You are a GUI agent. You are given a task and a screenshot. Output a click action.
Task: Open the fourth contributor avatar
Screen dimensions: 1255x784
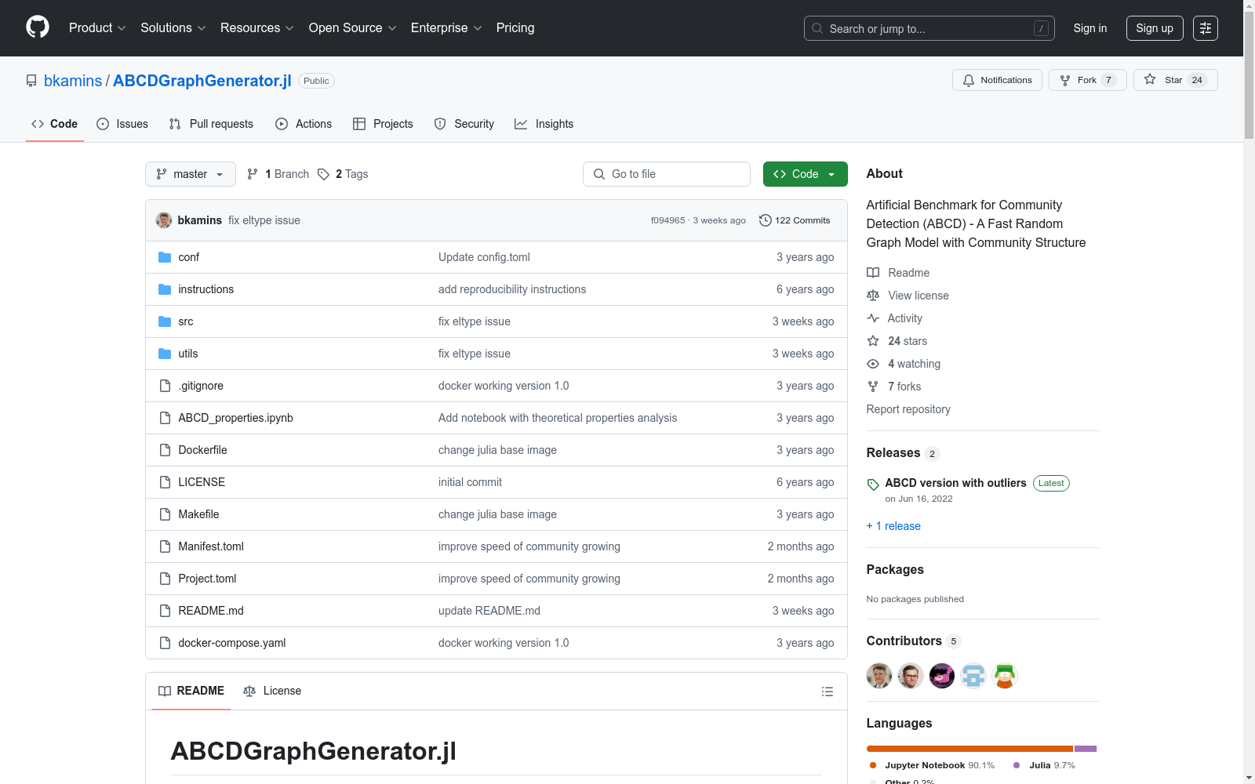[973, 676]
